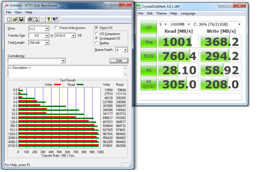Click the Print icon in ATTO toolbar
Viewport: 276px width, 172px height.
pos(30,19)
